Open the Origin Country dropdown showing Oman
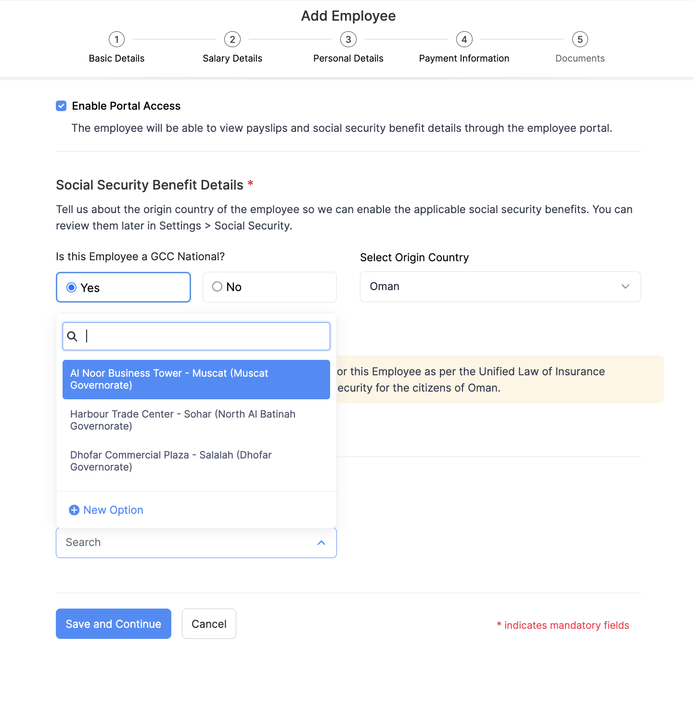The height and width of the screenshot is (712, 693). point(500,287)
